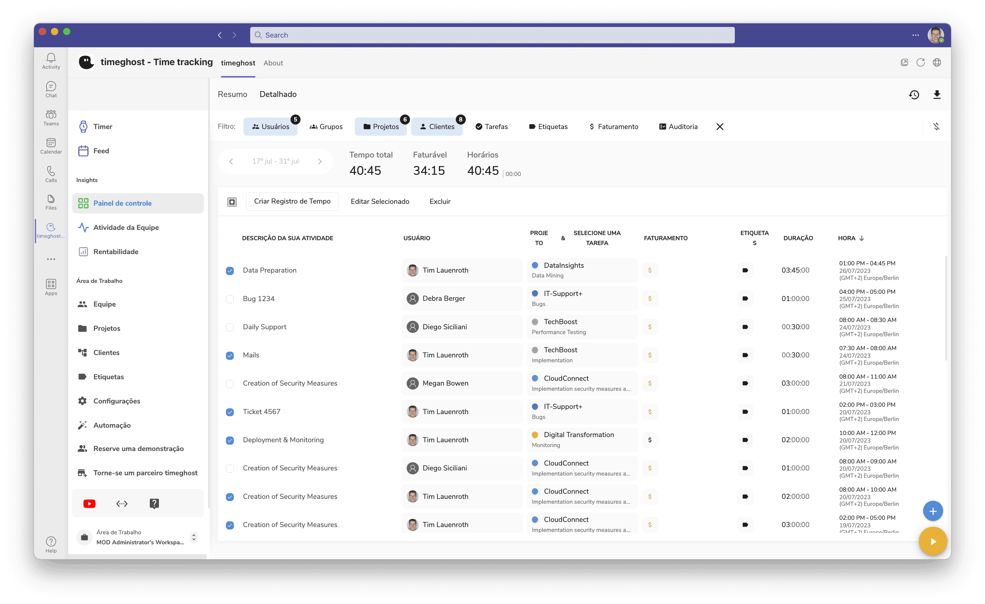Open Teams section in the sidebar
Screen dimensions: 985x604
coord(51,118)
